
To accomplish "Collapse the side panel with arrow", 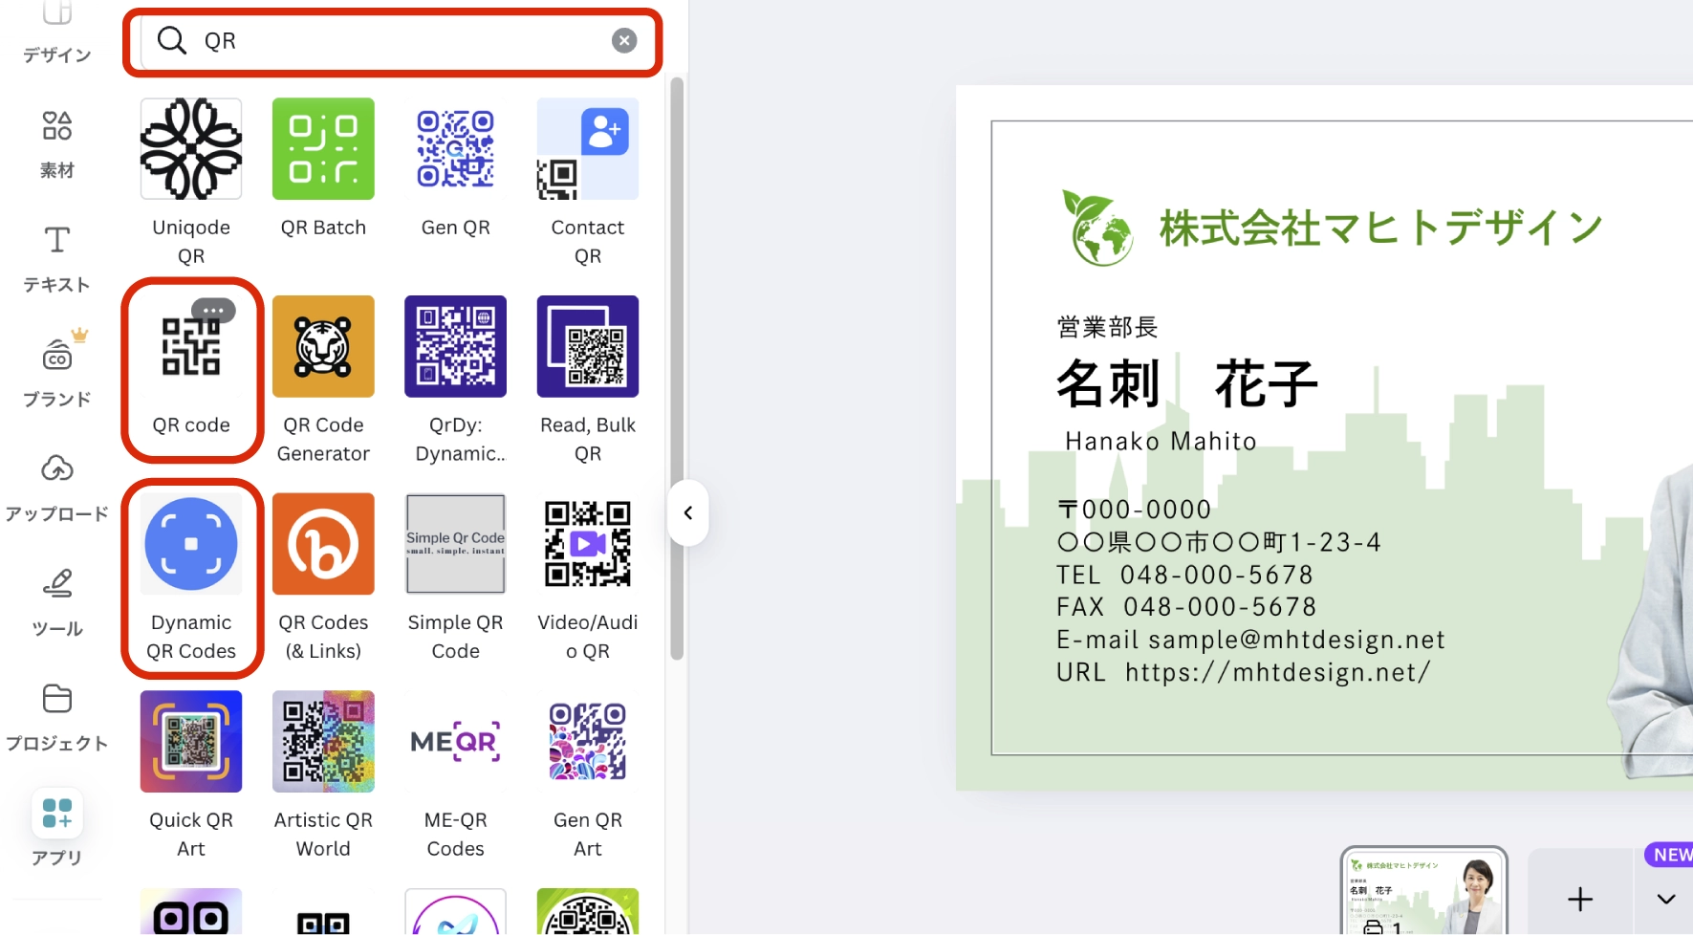I will coord(688,513).
